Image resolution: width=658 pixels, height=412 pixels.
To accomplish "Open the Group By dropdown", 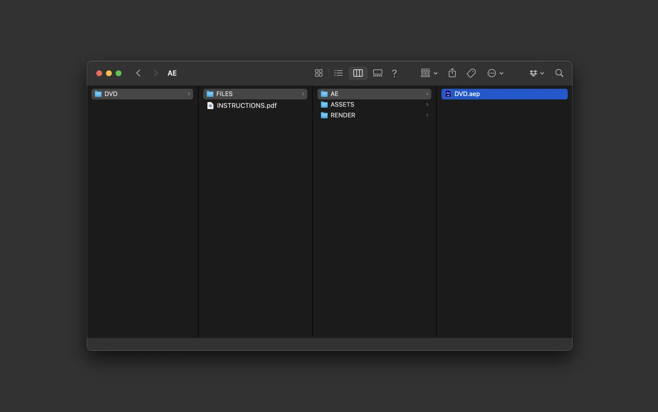I will (x=429, y=73).
